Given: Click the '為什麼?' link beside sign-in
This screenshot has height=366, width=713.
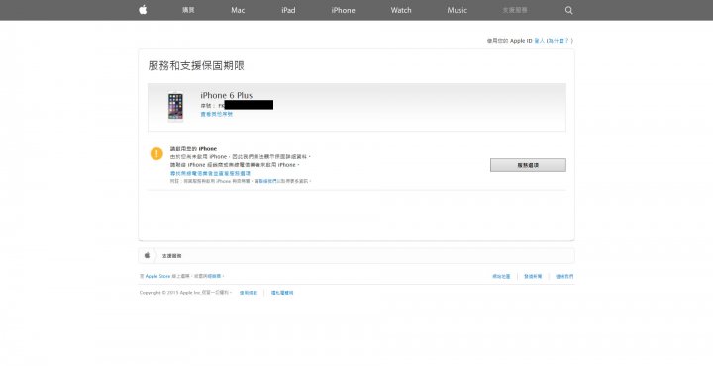Looking at the screenshot, I should click(559, 41).
